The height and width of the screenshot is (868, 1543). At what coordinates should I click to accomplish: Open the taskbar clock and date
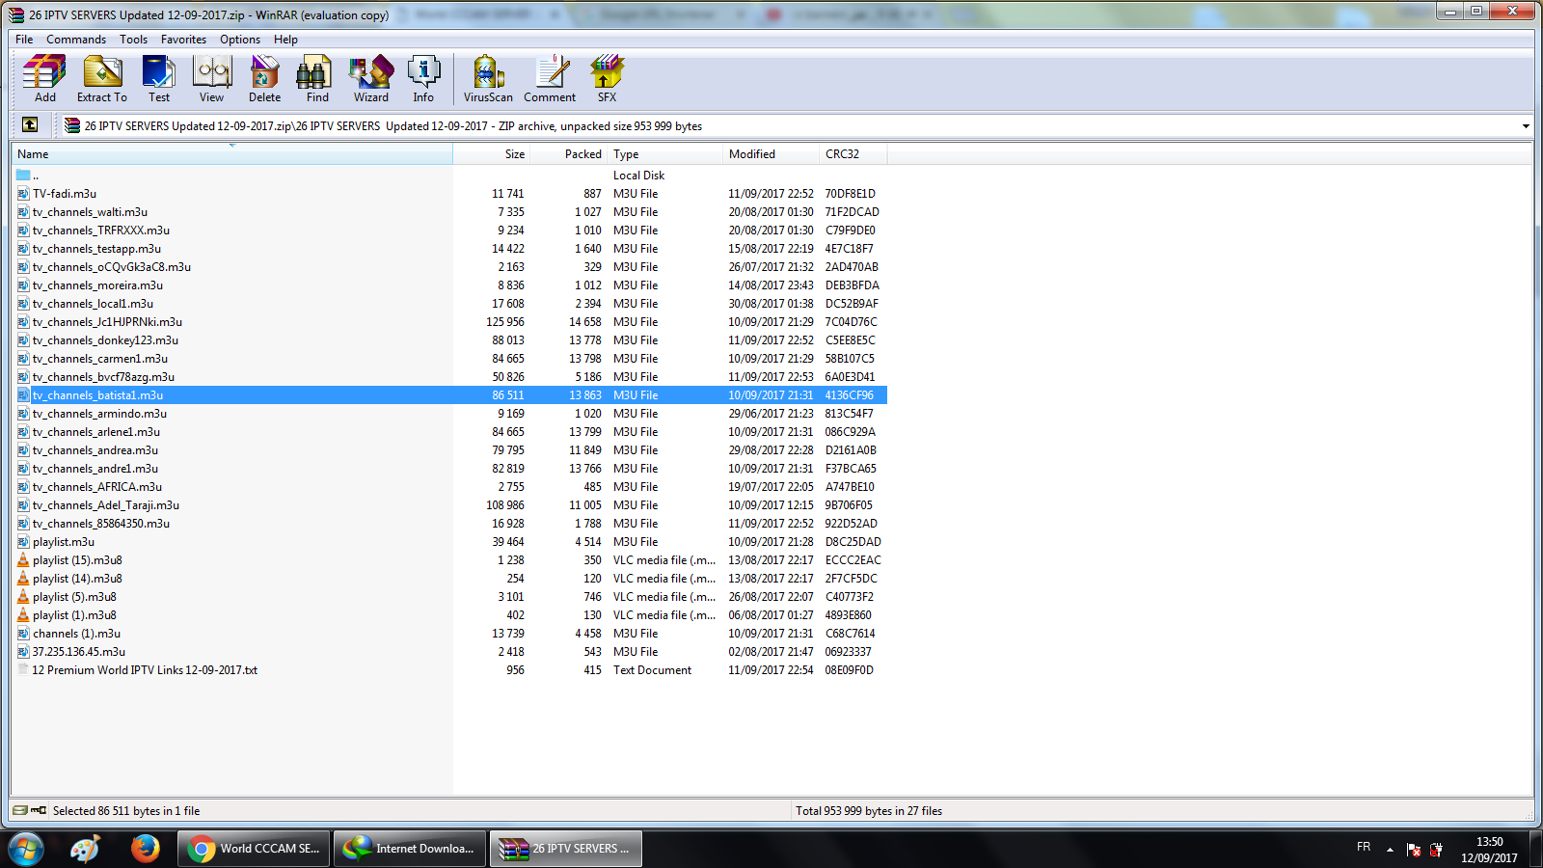point(1489,850)
